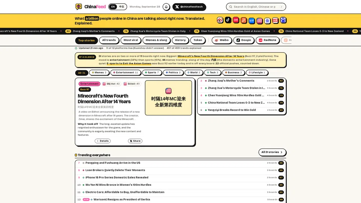Click the Minecraft story thumbnail card

coord(168,98)
